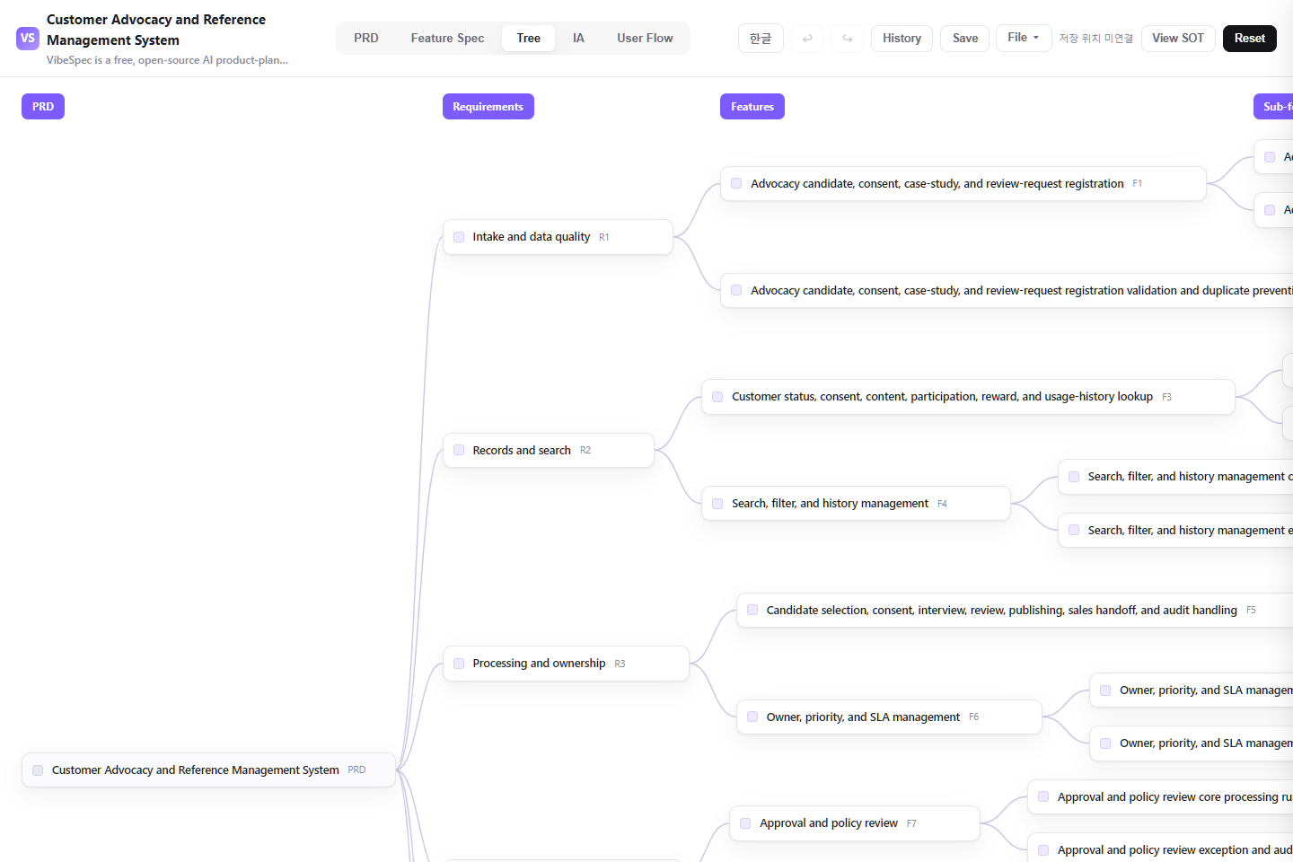Viewport: 1293px width, 862px height.
Task: Select the Intake and data quality node
Action: pos(558,237)
